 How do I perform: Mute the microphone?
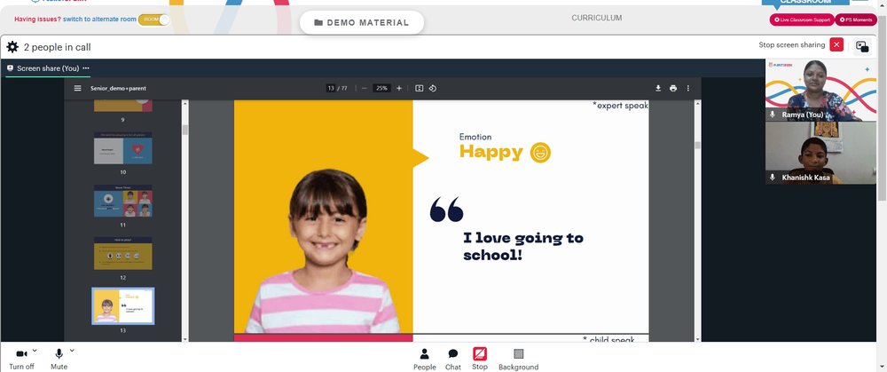[x=59, y=359]
